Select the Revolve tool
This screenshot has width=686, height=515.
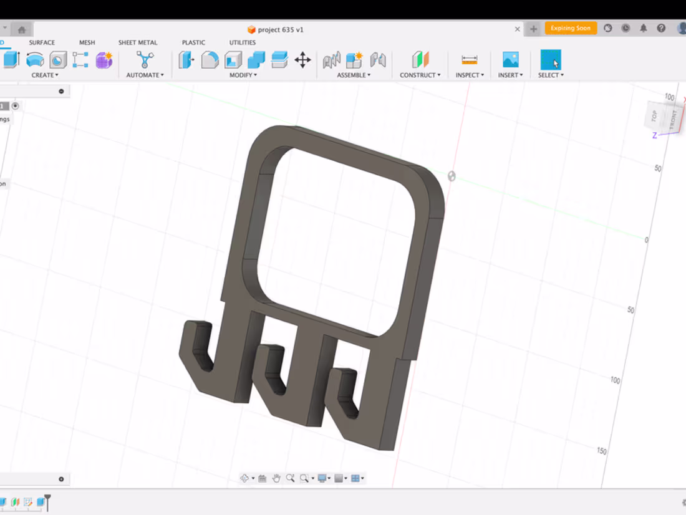[x=36, y=60]
